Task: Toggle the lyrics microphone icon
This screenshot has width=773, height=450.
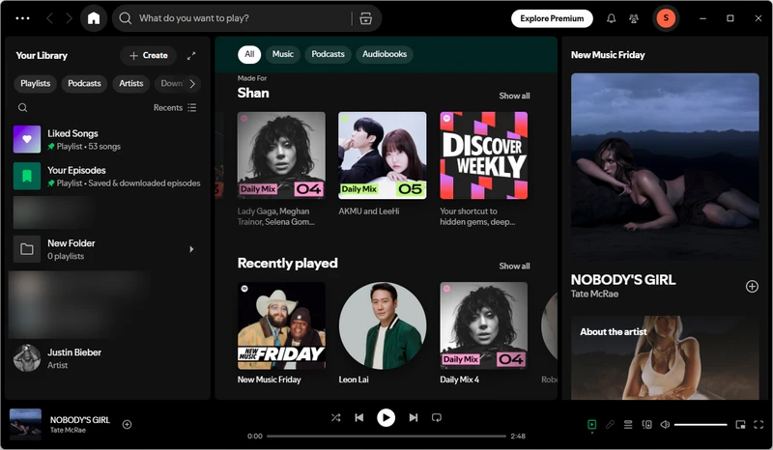Action: [x=610, y=424]
